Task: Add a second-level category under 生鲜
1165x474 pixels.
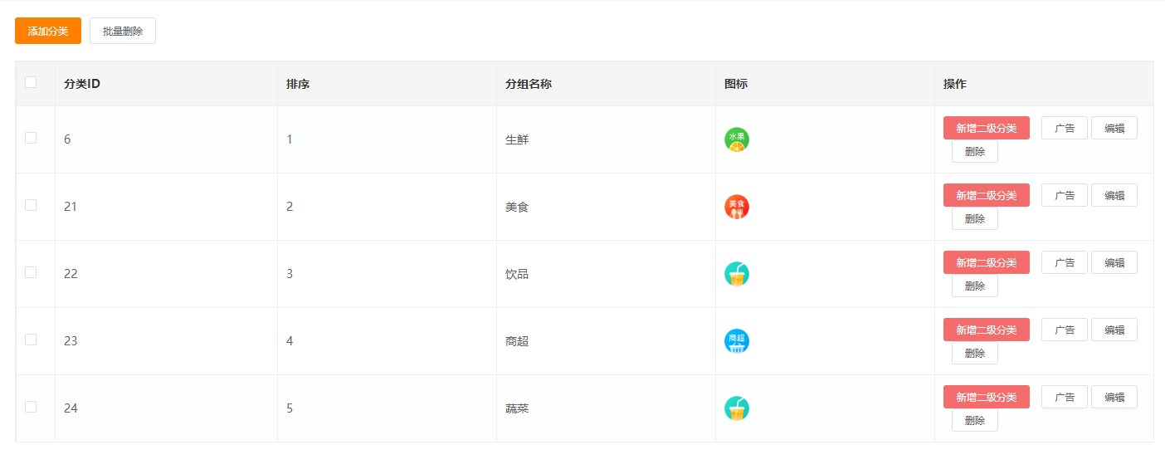Action: 987,128
